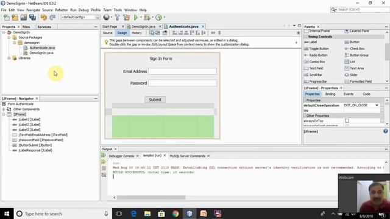Screen dimensions: 390x219
Task: Collapse the Swing Controls palette section
Action: [x=306, y=36]
